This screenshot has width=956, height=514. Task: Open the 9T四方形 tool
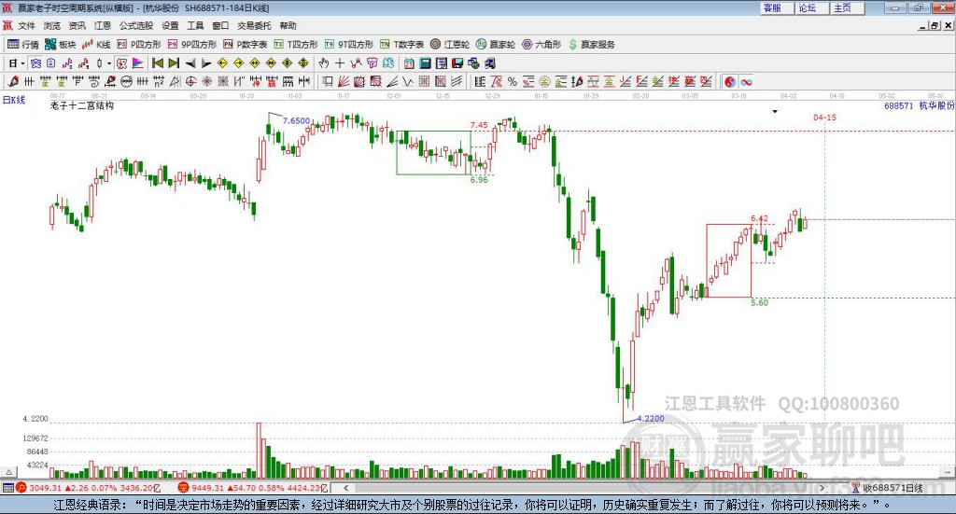pos(349,45)
